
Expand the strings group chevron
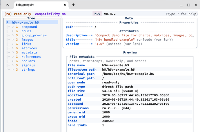point(13,69)
